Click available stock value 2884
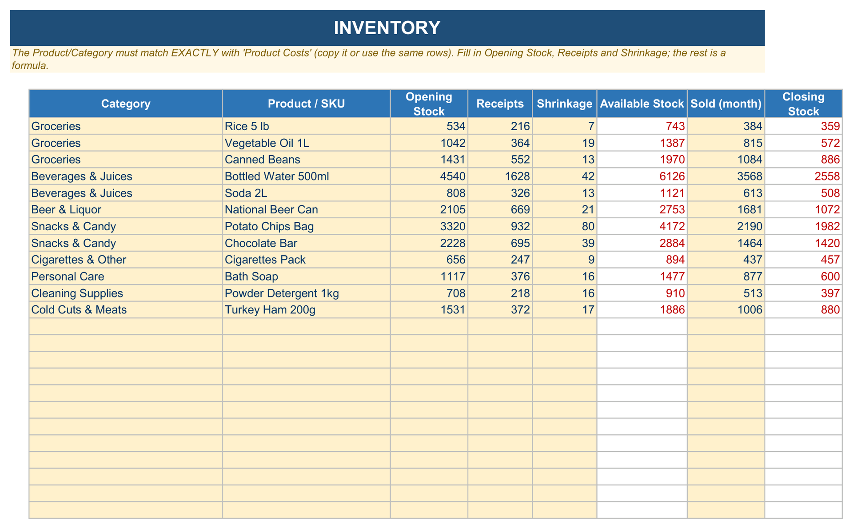Screen dimensions: 853x529 tap(642, 243)
